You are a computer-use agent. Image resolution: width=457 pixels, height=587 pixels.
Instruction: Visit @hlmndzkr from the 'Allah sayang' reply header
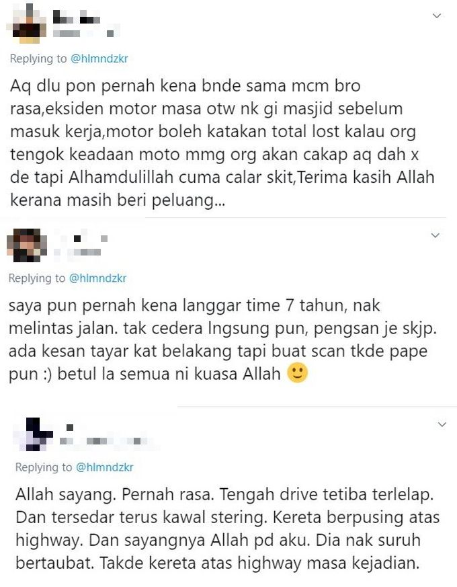pos(104,467)
